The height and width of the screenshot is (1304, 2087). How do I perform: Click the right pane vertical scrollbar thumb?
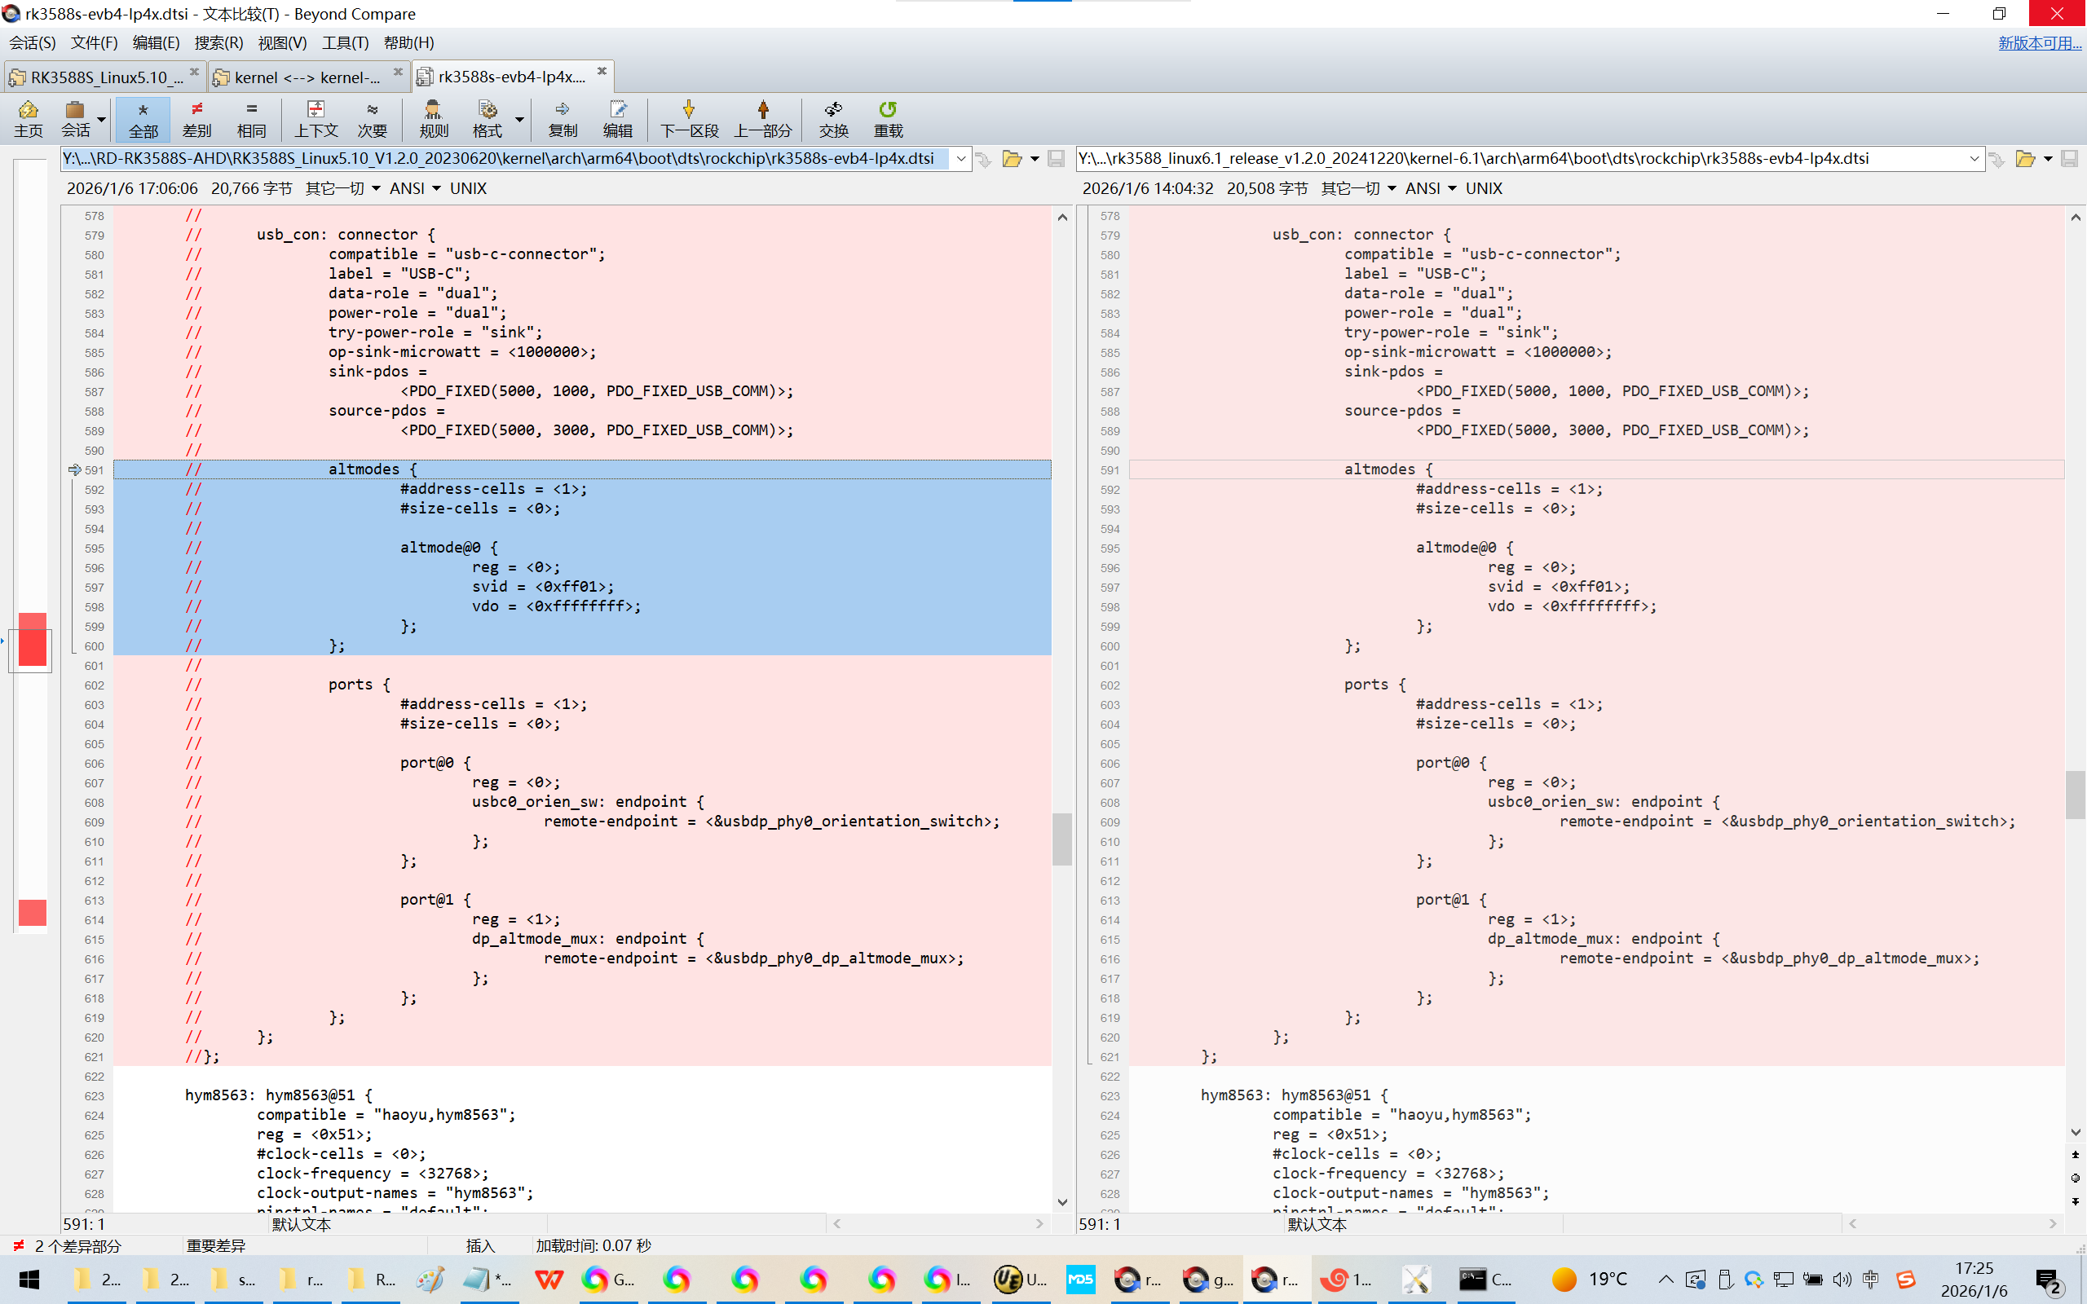(2076, 795)
